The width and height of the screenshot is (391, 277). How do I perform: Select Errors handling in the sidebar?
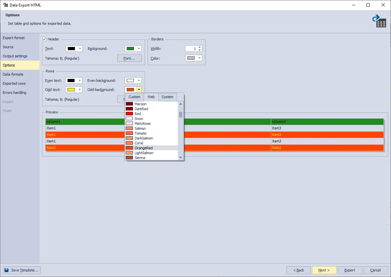coord(14,93)
